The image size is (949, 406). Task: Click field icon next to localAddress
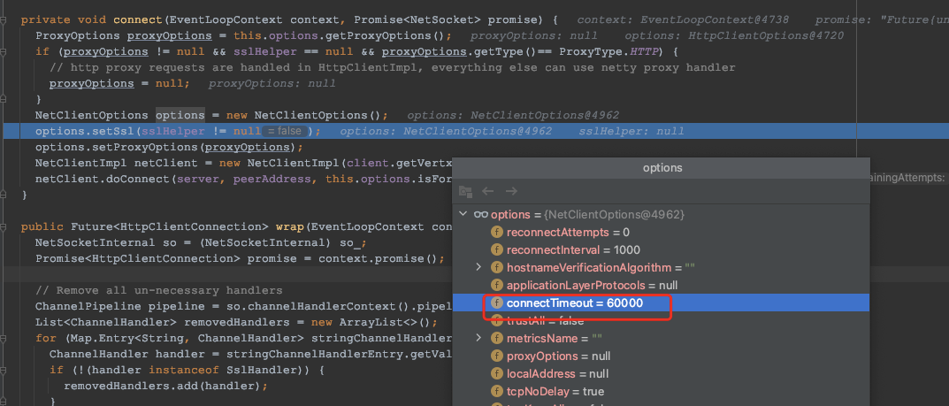[x=497, y=374]
